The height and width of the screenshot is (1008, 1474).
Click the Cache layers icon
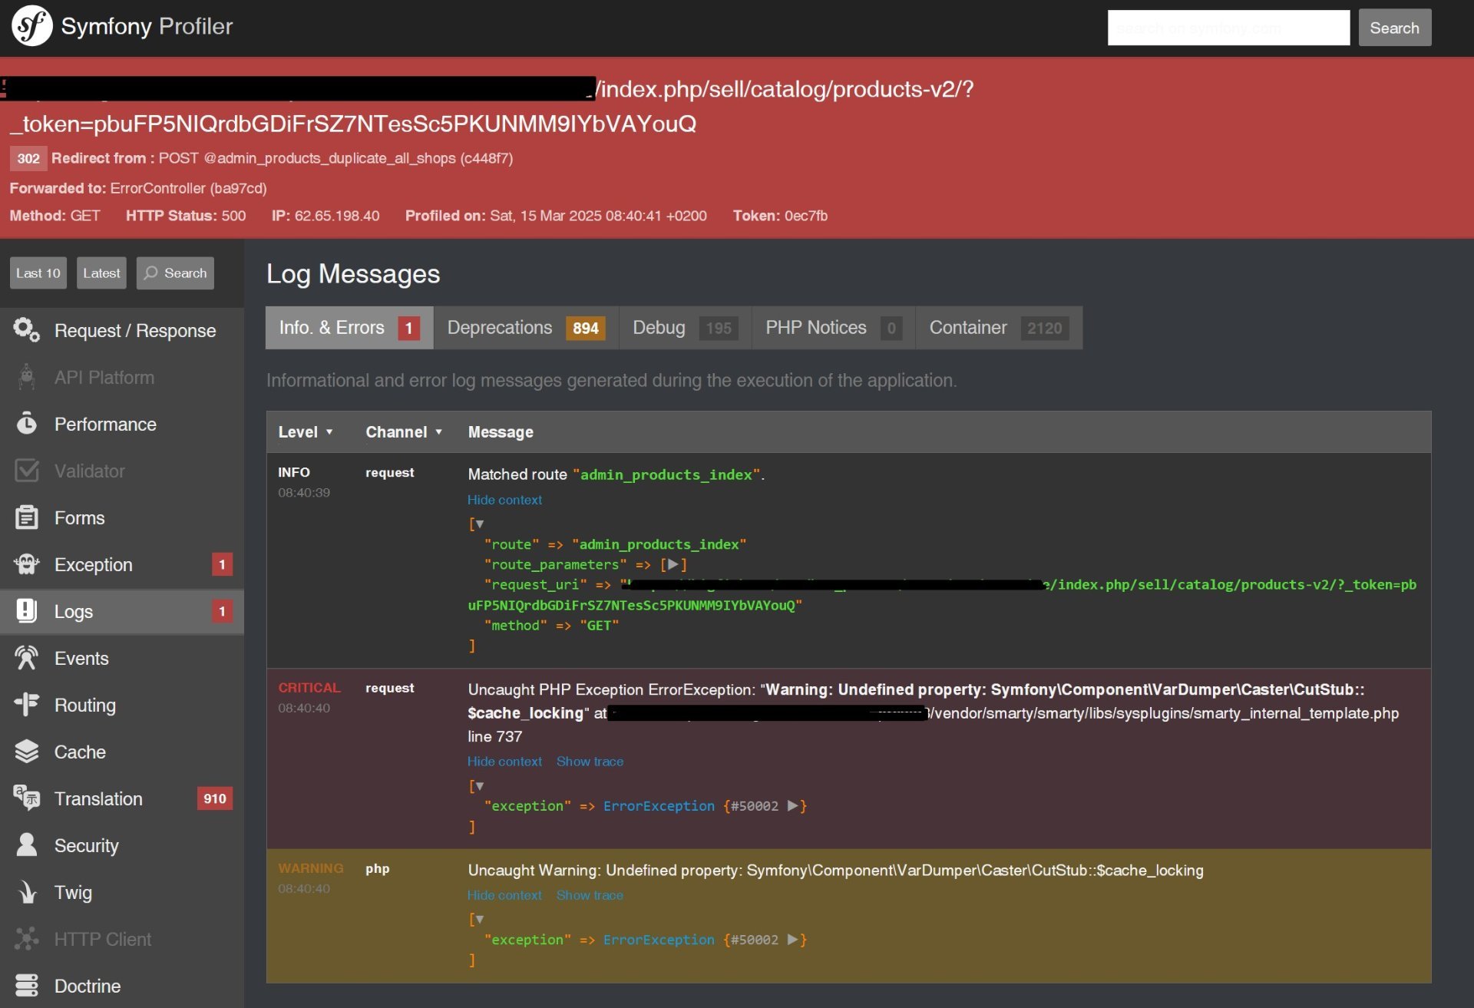click(x=26, y=752)
